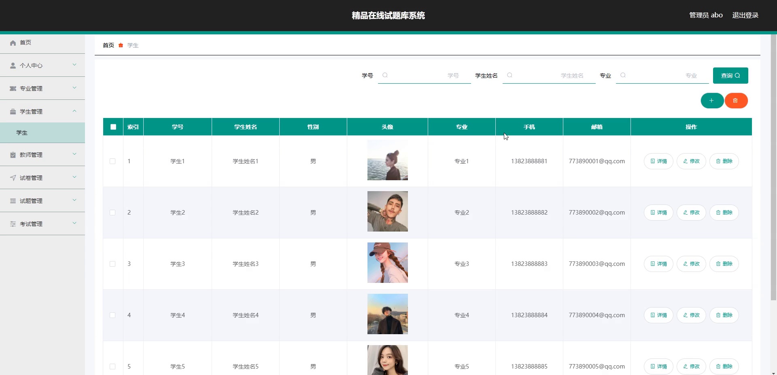Click the 管理员 abo account label
Screen dimensions: 777x375
pos(706,15)
